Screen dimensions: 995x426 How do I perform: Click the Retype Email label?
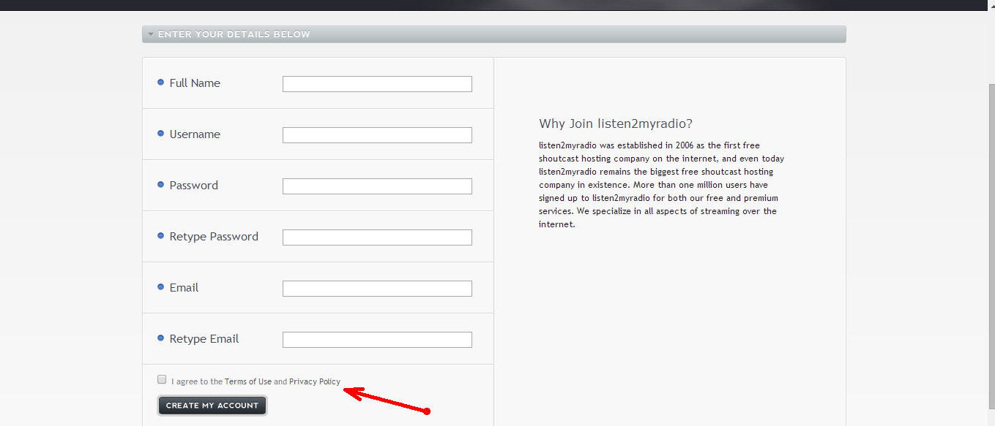(204, 339)
